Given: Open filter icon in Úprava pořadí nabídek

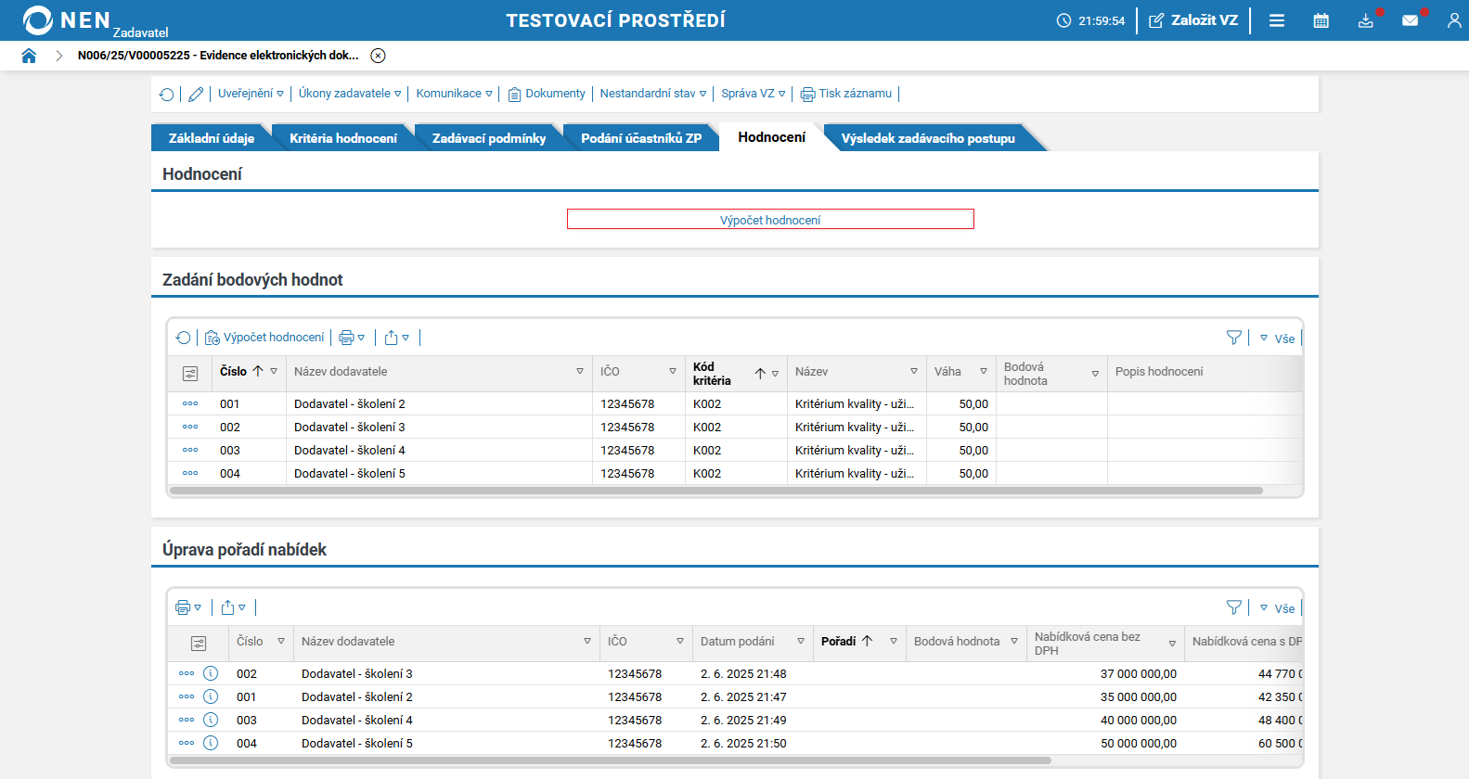Looking at the screenshot, I should [1233, 607].
